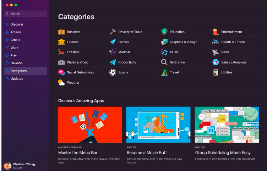267x171 pixels.
Task: Open the Sports category label
Action: point(123,72)
